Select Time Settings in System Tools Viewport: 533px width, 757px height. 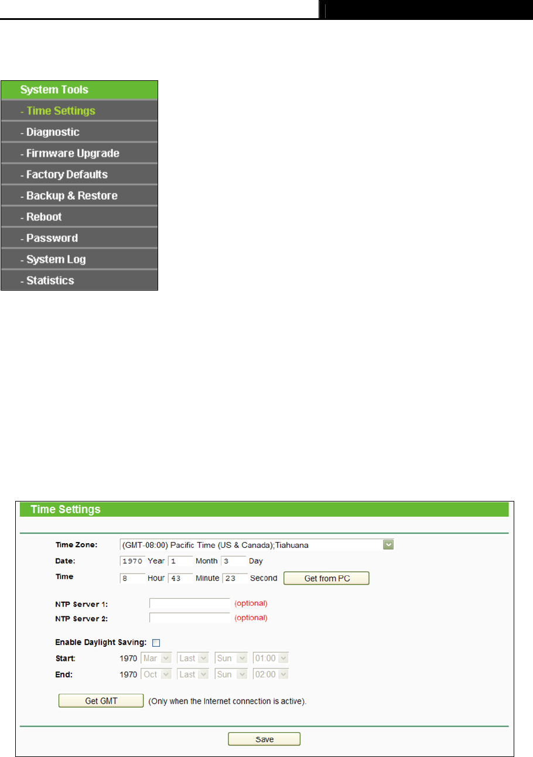79,111
